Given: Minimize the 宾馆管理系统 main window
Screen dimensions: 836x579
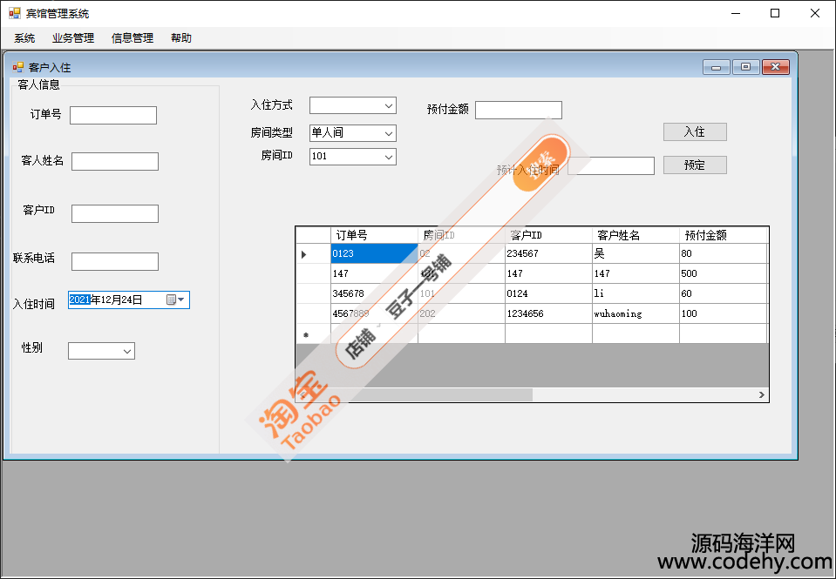Looking at the screenshot, I should pos(737,13).
